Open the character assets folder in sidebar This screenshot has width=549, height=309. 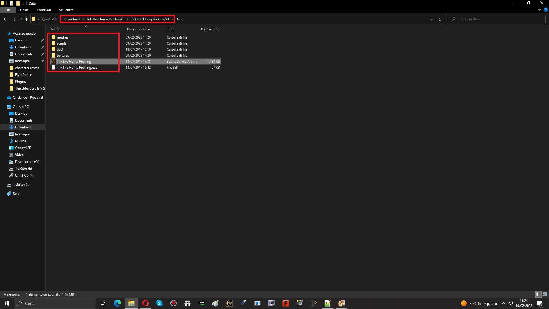point(27,68)
